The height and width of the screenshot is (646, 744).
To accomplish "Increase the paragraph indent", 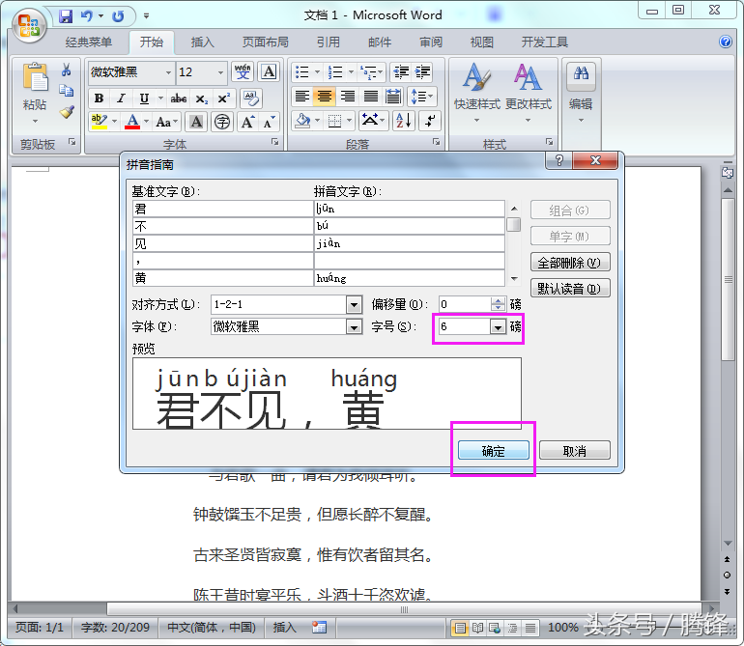I will tap(422, 72).
